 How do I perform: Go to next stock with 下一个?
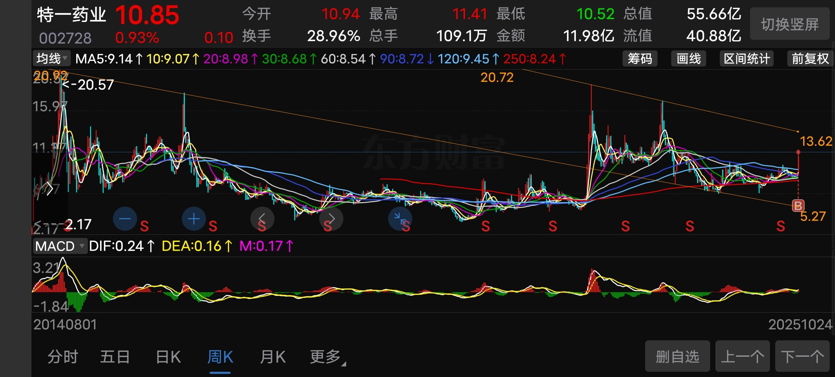(802, 356)
